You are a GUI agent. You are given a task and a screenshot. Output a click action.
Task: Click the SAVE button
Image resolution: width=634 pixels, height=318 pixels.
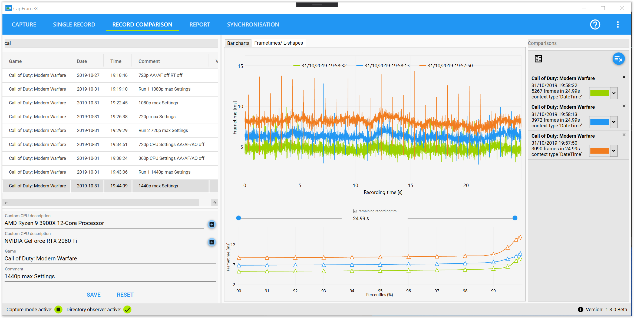click(x=94, y=295)
